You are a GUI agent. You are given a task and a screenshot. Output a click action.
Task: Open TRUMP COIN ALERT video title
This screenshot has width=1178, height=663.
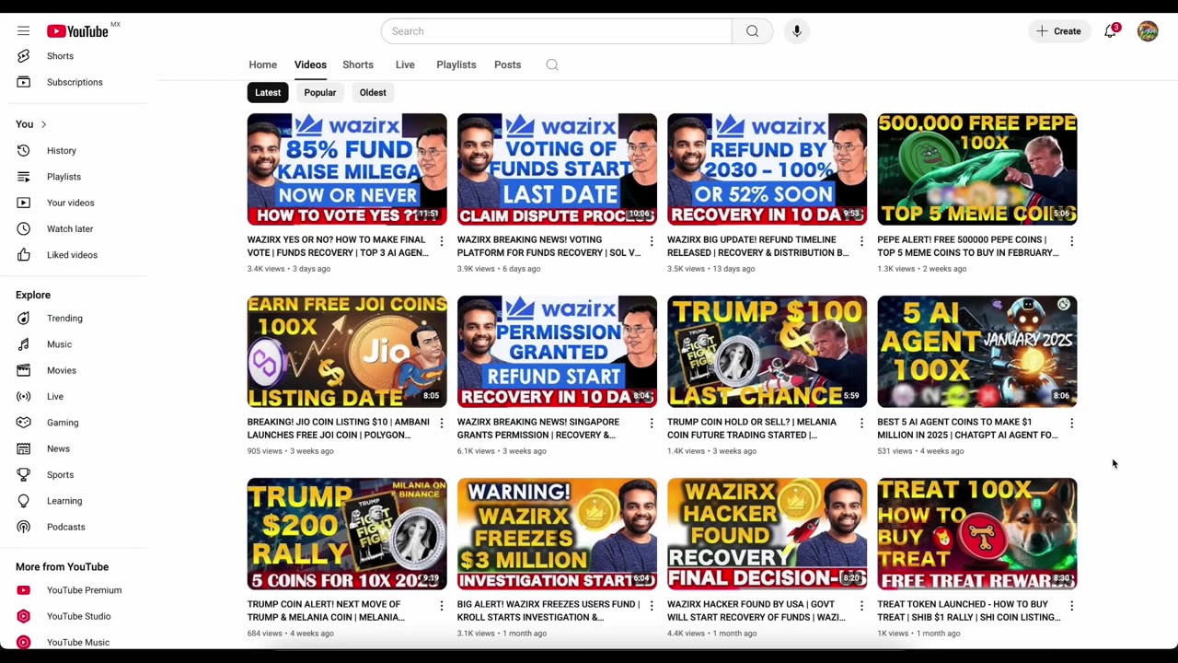[x=328, y=611]
